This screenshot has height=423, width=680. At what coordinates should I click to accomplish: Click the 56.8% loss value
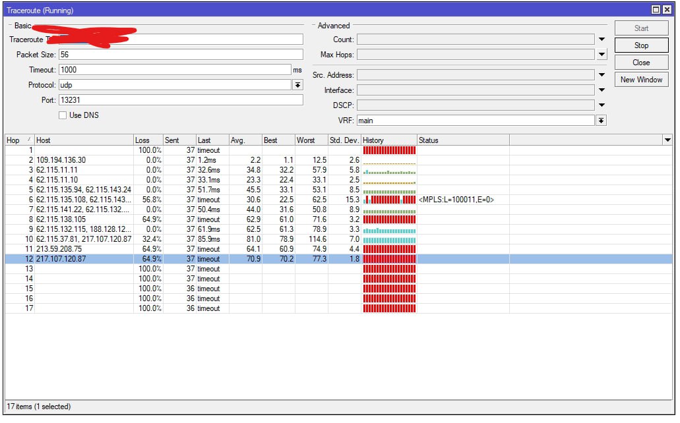coord(152,200)
